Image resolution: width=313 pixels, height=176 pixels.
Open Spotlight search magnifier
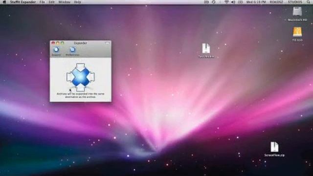point(309,2)
